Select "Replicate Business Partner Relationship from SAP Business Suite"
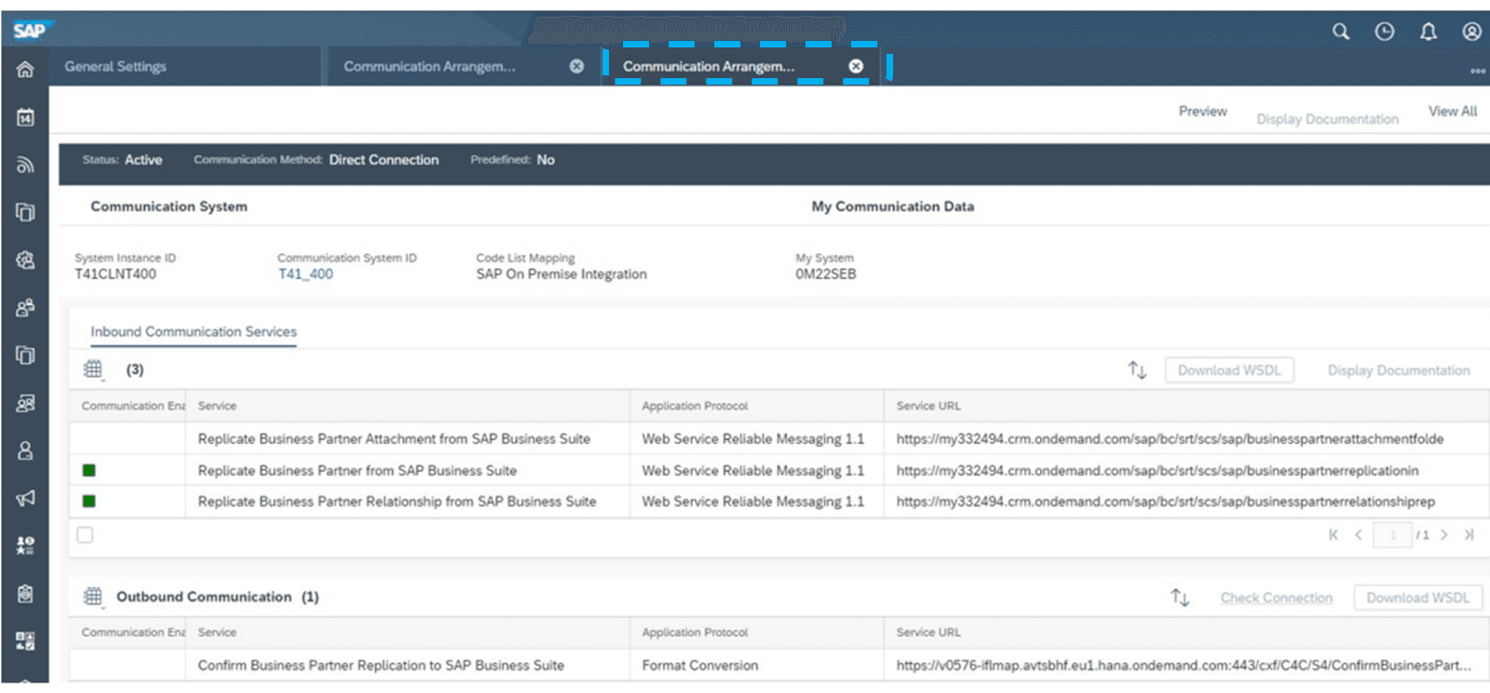 click(x=779, y=501)
